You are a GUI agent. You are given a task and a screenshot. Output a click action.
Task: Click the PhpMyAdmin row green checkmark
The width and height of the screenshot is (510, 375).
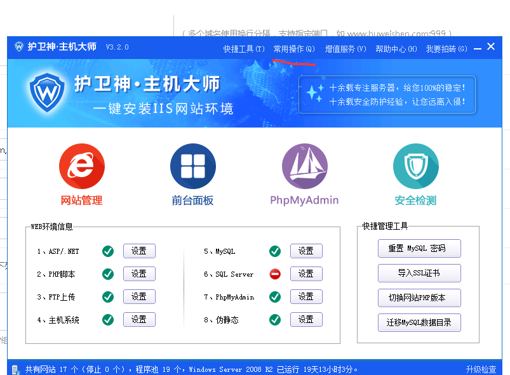coord(275,297)
